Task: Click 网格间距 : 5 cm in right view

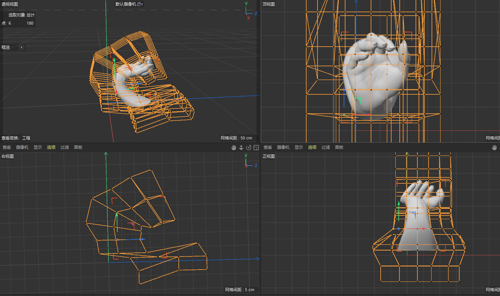Action: (x=240, y=290)
